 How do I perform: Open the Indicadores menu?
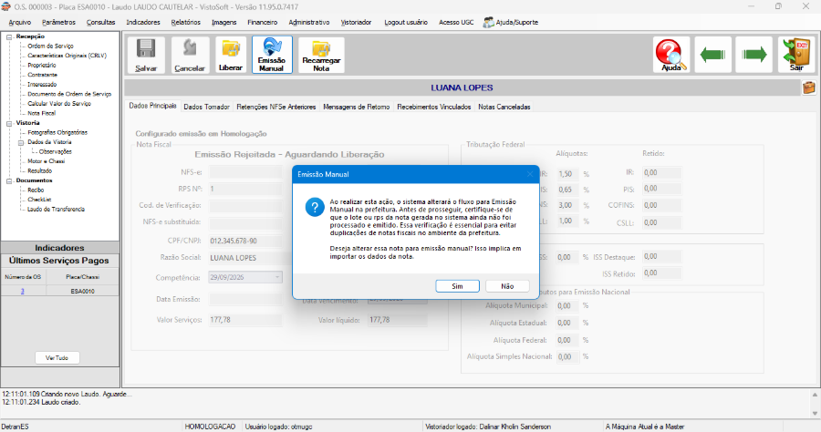click(x=143, y=23)
